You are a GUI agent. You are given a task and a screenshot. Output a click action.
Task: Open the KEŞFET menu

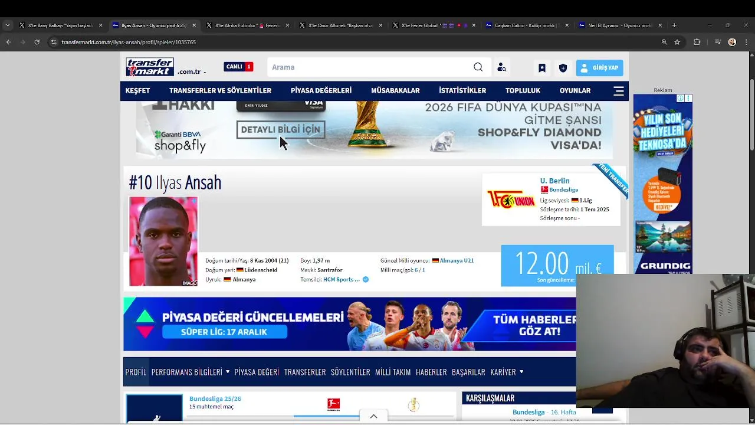point(137,90)
